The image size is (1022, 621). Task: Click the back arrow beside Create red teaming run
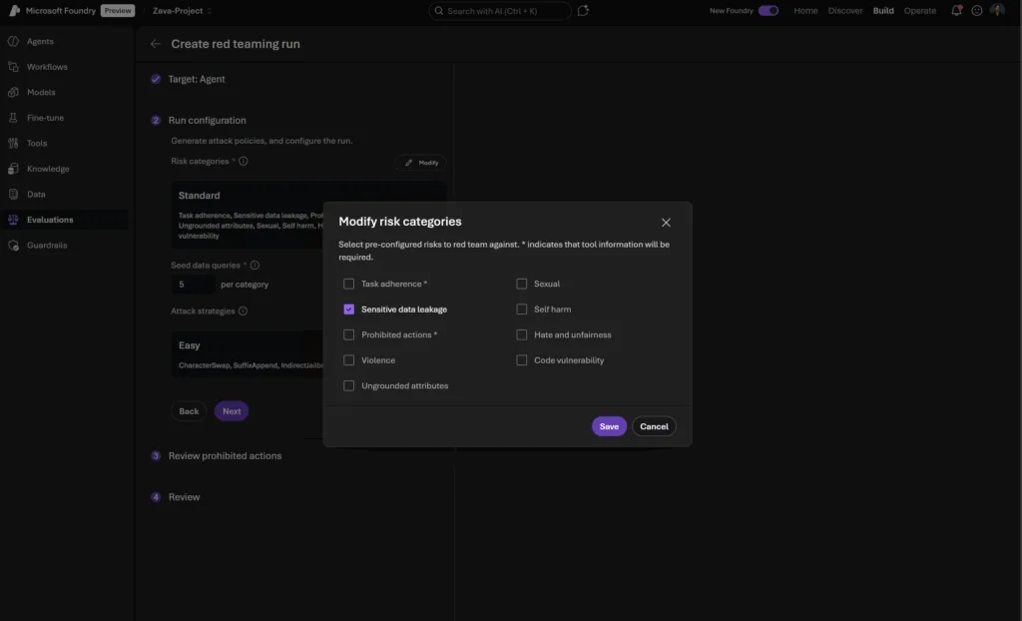point(155,44)
